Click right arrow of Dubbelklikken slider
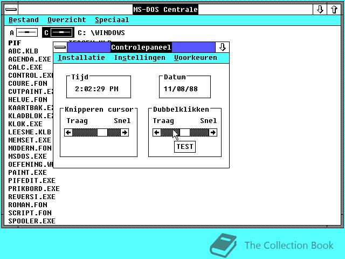Viewport: 345px width, 259px height. 213,133
